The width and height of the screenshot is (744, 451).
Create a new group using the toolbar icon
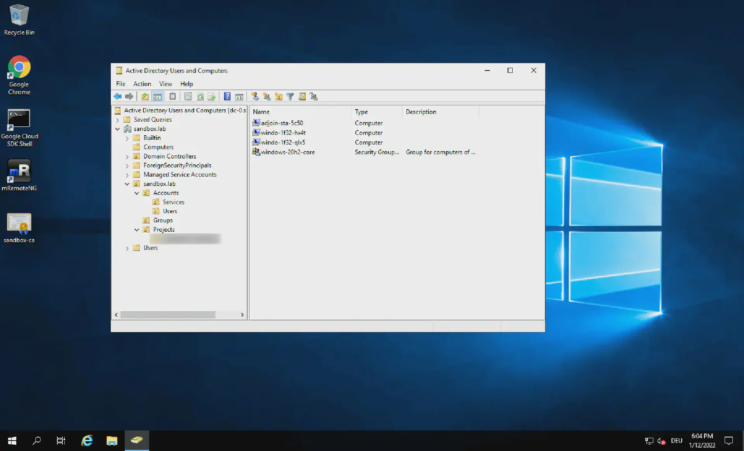(x=266, y=96)
